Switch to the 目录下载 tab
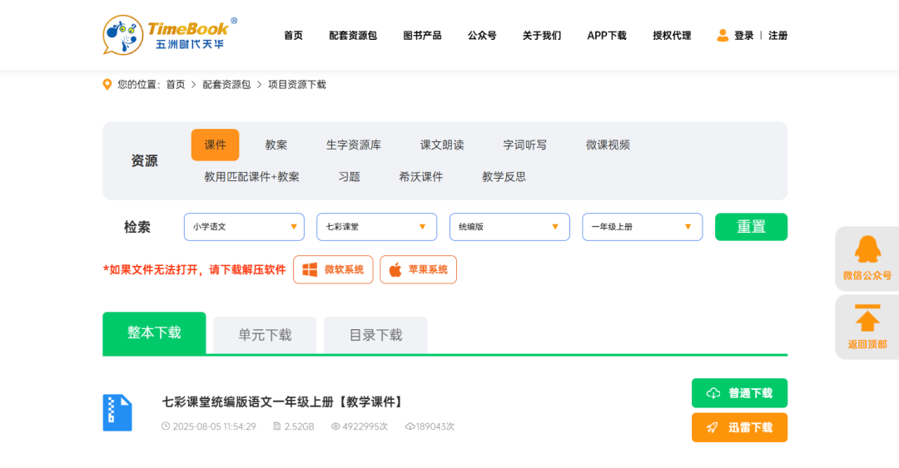 click(x=375, y=335)
